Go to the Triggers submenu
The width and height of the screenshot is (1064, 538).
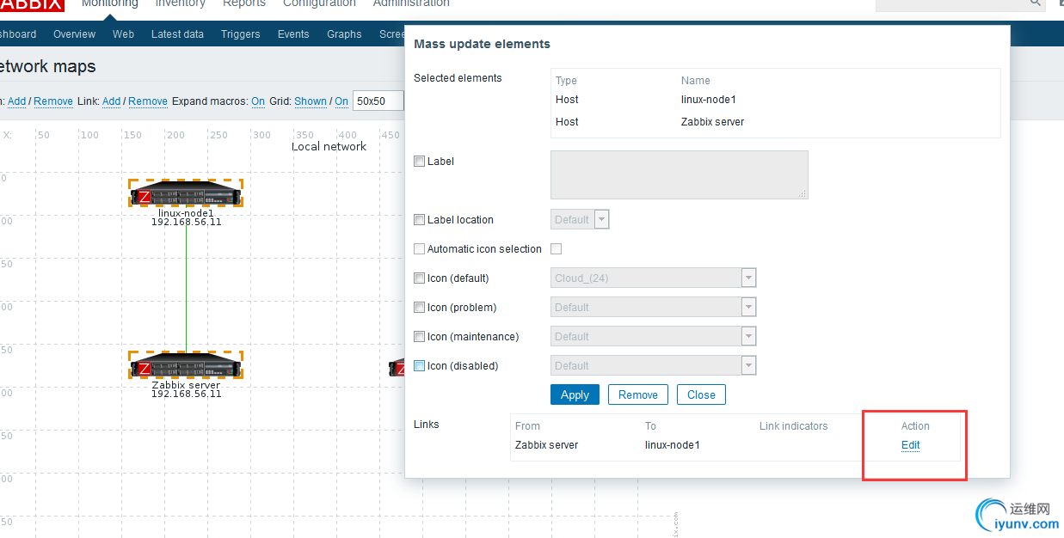tap(240, 34)
